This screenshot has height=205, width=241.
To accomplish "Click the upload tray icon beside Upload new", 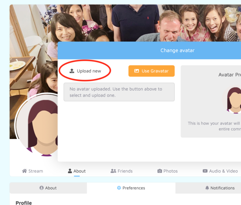I will [x=72, y=71].
